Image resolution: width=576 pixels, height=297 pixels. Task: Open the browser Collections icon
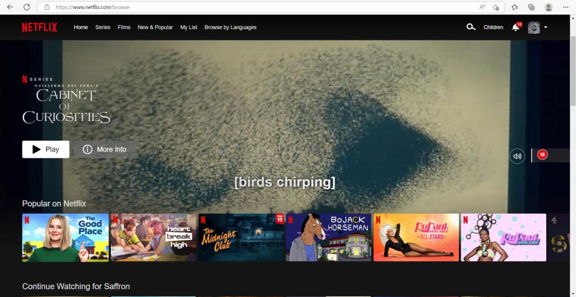531,7
